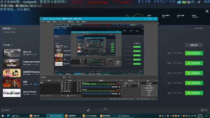This screenshot has height=118, width=210.
Task: Increase the transition duration with the stepper
Action: click(139, 85)
